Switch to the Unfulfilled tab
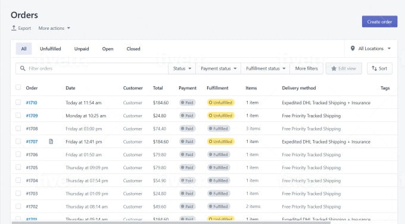The height and width of the screenshot is (224, 405). pos(51,49)
